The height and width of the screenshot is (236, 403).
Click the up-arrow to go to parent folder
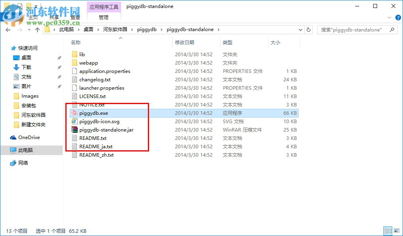click(x=36, y=29)
